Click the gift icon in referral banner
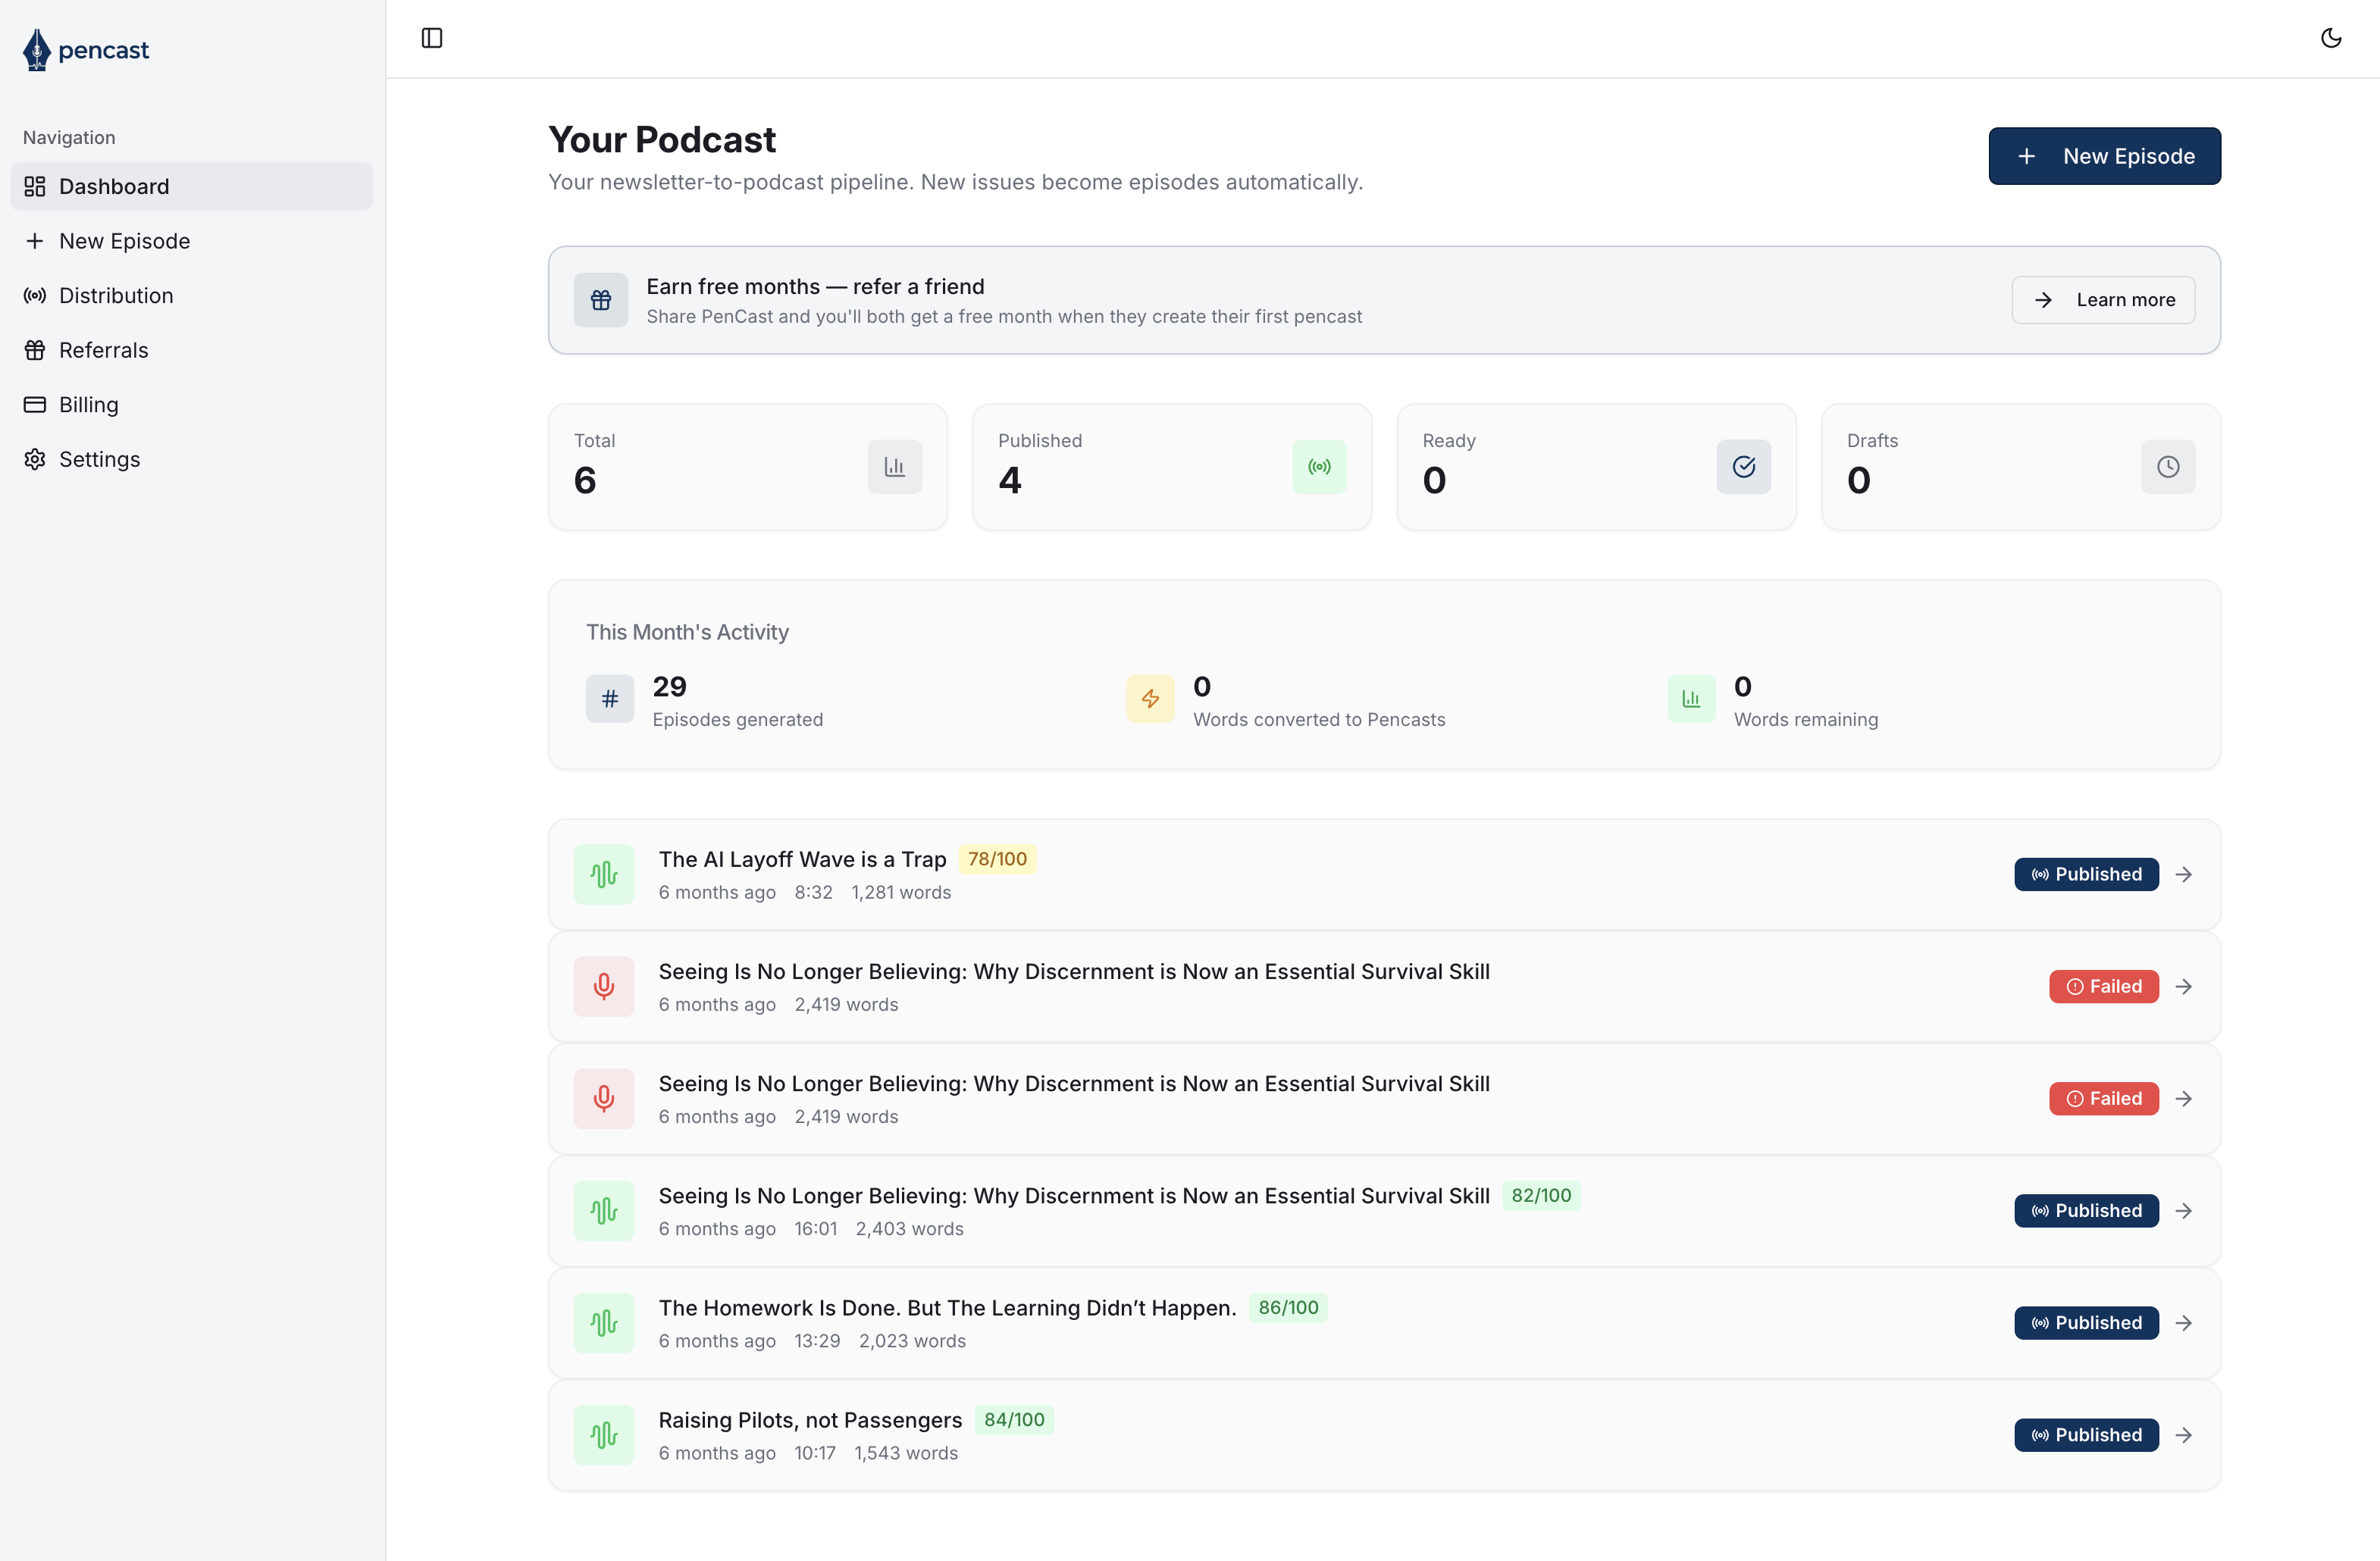 tap(601, 300)
